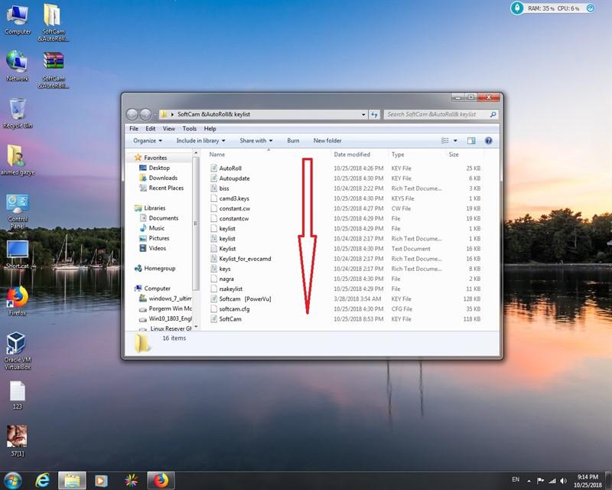Open the Windows Start menu
612x490 pixels.
click(12, 481)
